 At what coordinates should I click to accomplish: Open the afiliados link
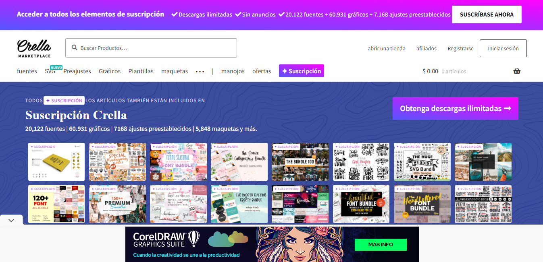pos(426,48)
